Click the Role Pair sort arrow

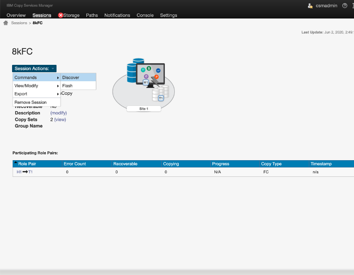point(16,163)
